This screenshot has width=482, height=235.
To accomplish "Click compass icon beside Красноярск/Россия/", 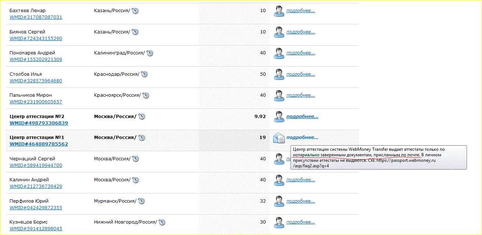I will click(146, 96).
